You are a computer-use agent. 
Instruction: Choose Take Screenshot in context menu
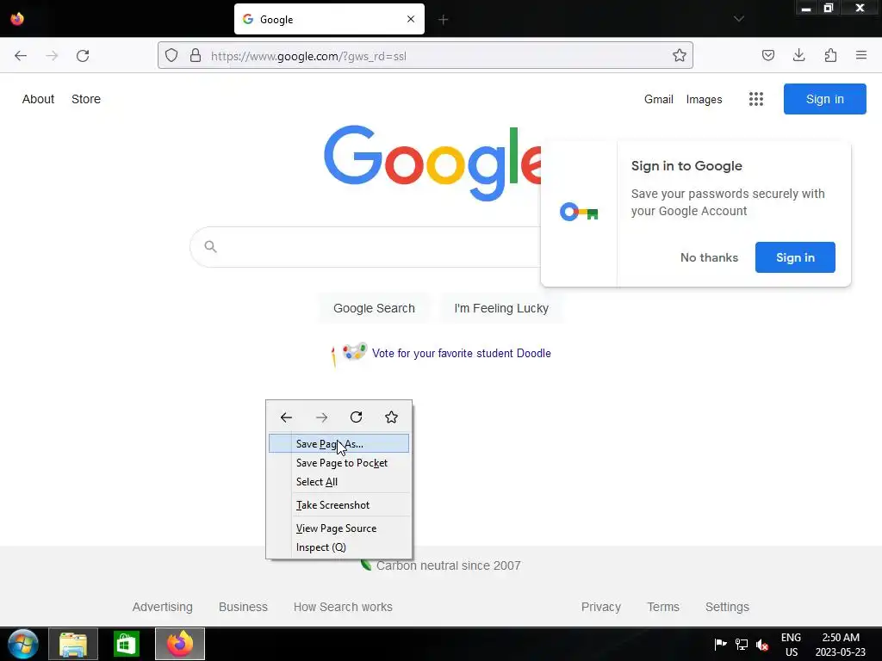339,504
